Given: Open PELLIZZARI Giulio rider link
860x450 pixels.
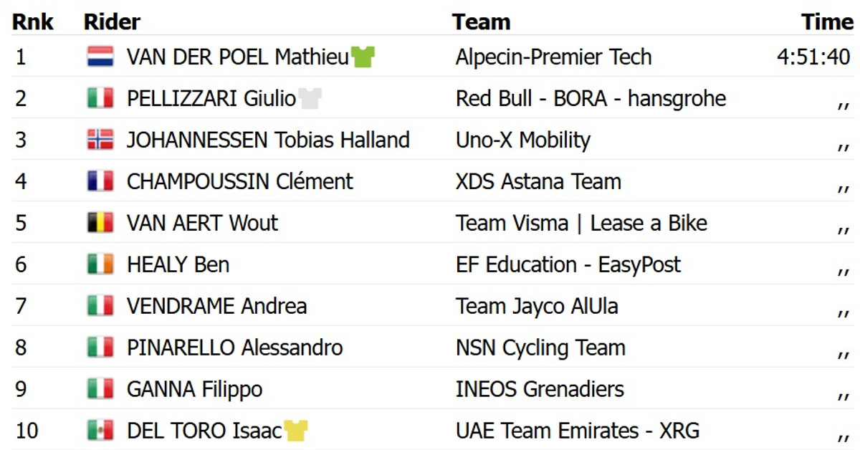Looking at the screenshot, I should coord(211,98).
